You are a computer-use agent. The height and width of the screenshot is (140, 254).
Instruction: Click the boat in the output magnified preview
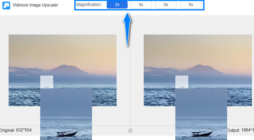[201, 133]
